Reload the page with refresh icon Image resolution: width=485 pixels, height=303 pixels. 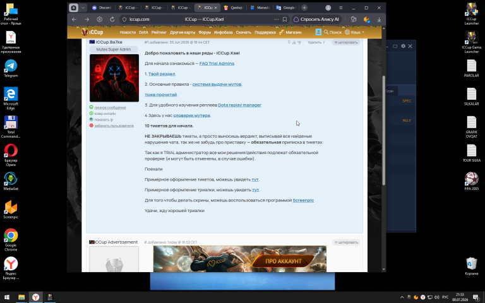click(112, 19)
